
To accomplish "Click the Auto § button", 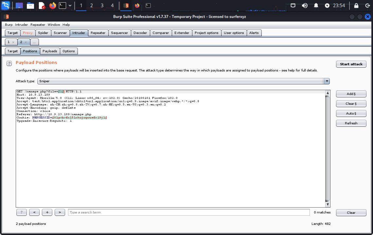I will click(x=351, y=114).
